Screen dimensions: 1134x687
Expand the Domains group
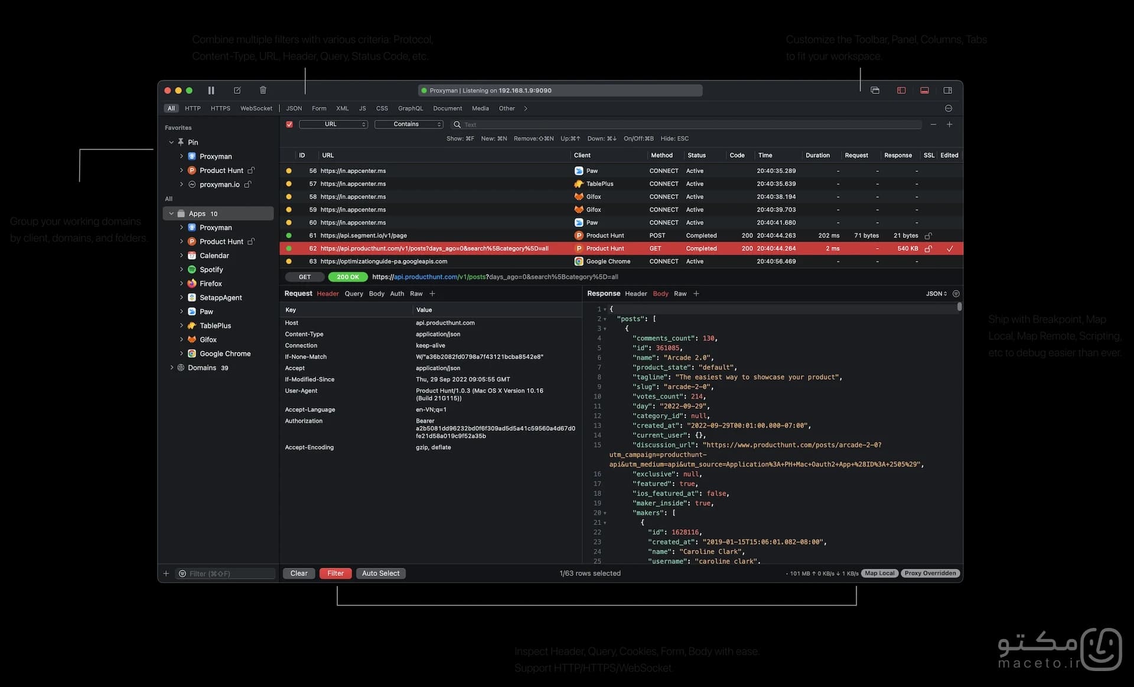(172, 367)
